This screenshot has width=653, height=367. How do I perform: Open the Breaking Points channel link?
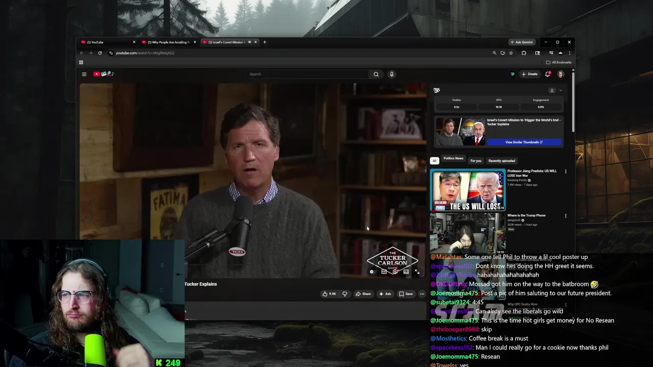[x=517, y=180]
